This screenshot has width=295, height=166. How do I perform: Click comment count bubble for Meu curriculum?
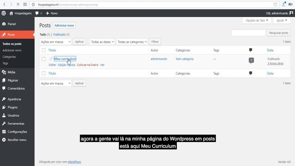pos(251,60)
